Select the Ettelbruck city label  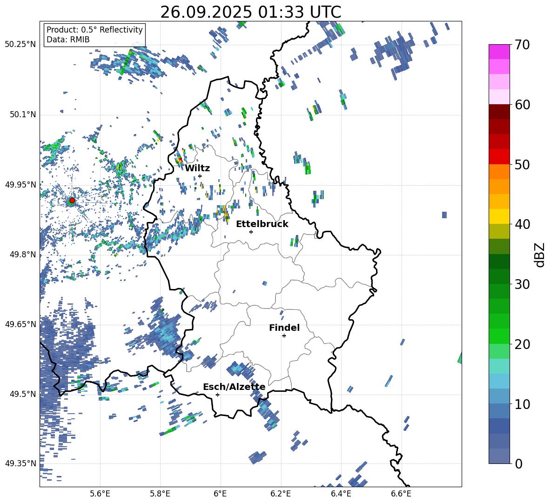click(262, 224)
